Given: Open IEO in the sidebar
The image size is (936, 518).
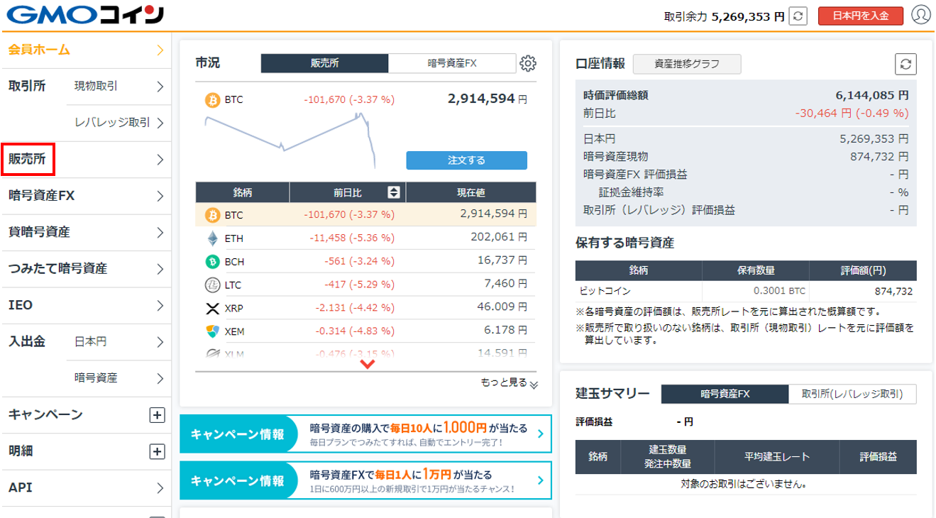Looking at the screenshot, I should (85, 305).
